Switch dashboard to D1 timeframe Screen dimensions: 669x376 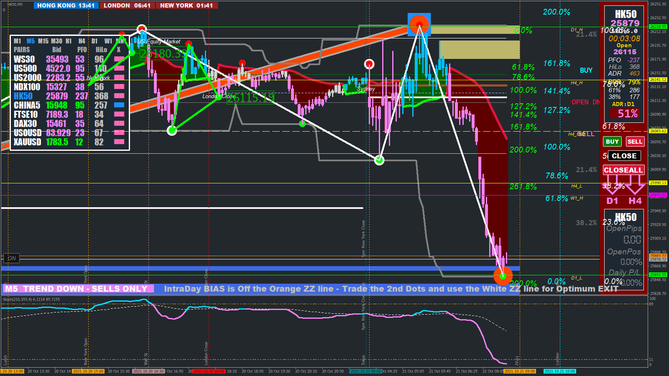(x=95, y=41)
